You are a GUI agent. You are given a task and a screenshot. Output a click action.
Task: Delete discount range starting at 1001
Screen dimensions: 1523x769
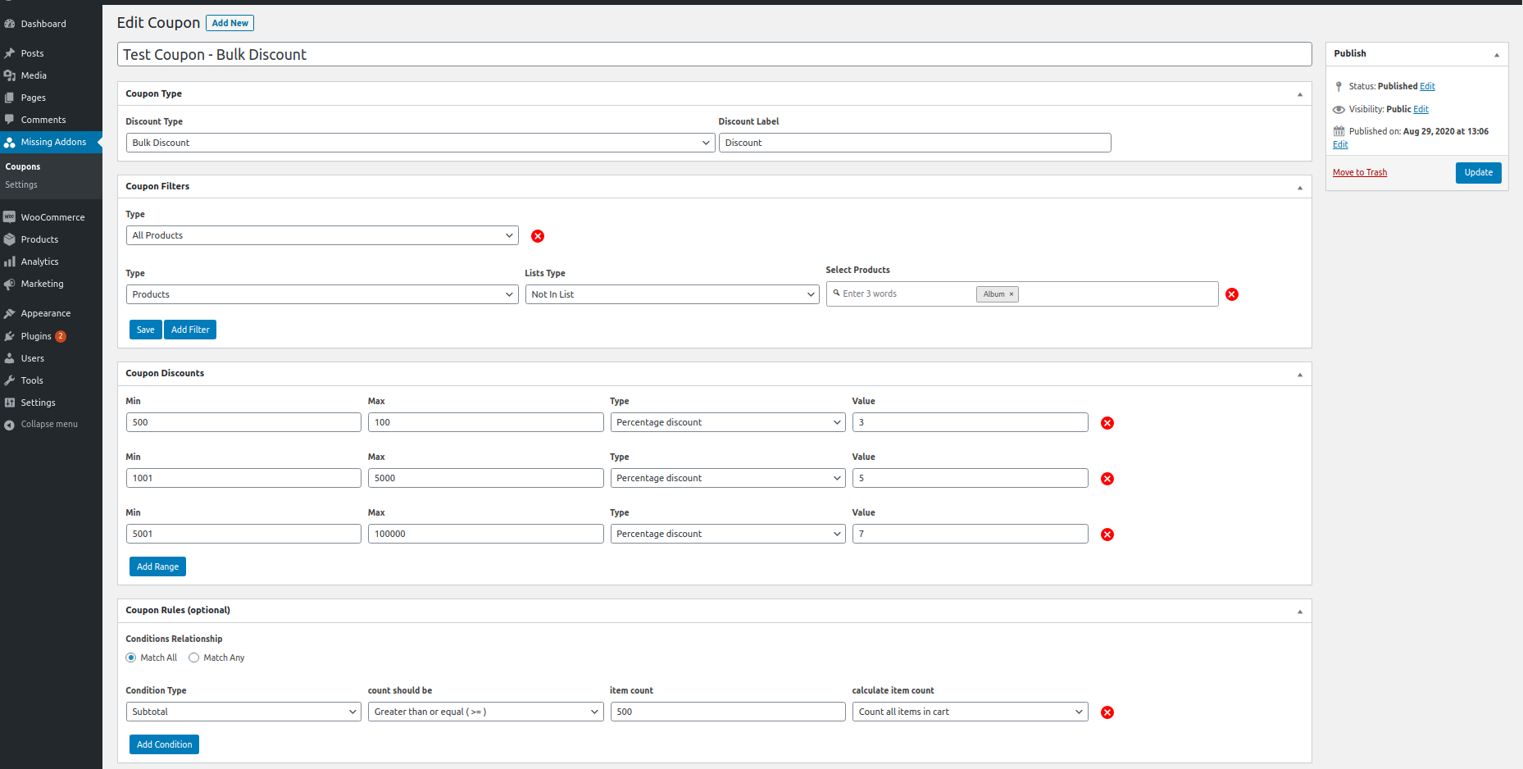pyautogui.click(x=1107, y=479)
